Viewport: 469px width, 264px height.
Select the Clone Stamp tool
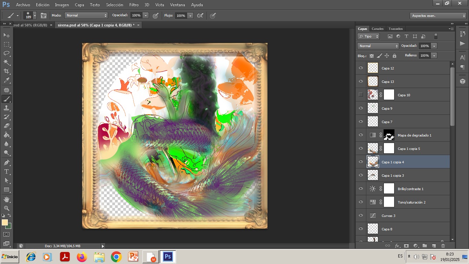coord(7,108)
